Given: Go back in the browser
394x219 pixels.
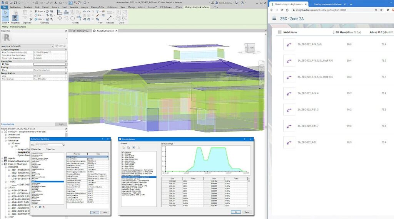Looking at the screenshot, I should coord(271,10).
